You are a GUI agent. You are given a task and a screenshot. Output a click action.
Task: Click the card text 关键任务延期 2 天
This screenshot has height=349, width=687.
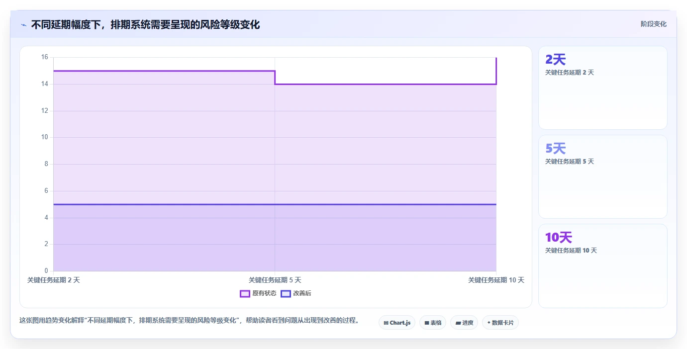coord(570,73)
